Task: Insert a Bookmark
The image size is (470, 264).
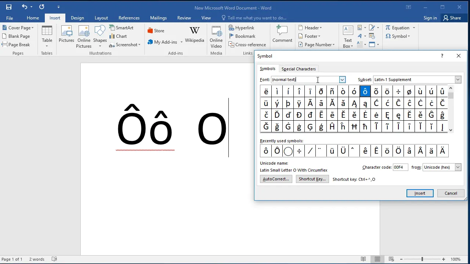Action: (x=242, y=36)
